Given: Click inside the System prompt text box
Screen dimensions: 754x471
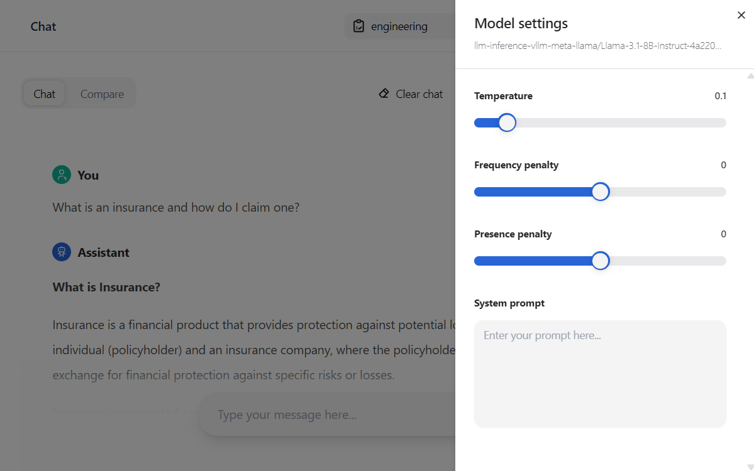Looking at the screenshot, I should pyautogui.click(x=600, y=374).
